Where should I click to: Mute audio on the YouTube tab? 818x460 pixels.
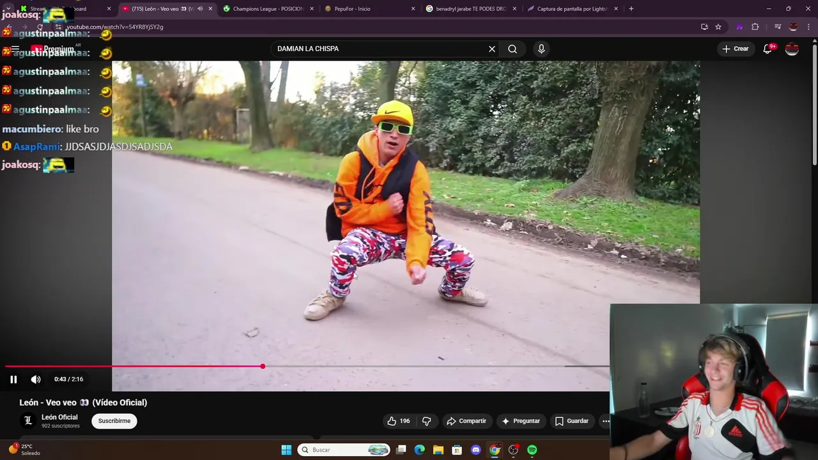(x=200, y=9)
